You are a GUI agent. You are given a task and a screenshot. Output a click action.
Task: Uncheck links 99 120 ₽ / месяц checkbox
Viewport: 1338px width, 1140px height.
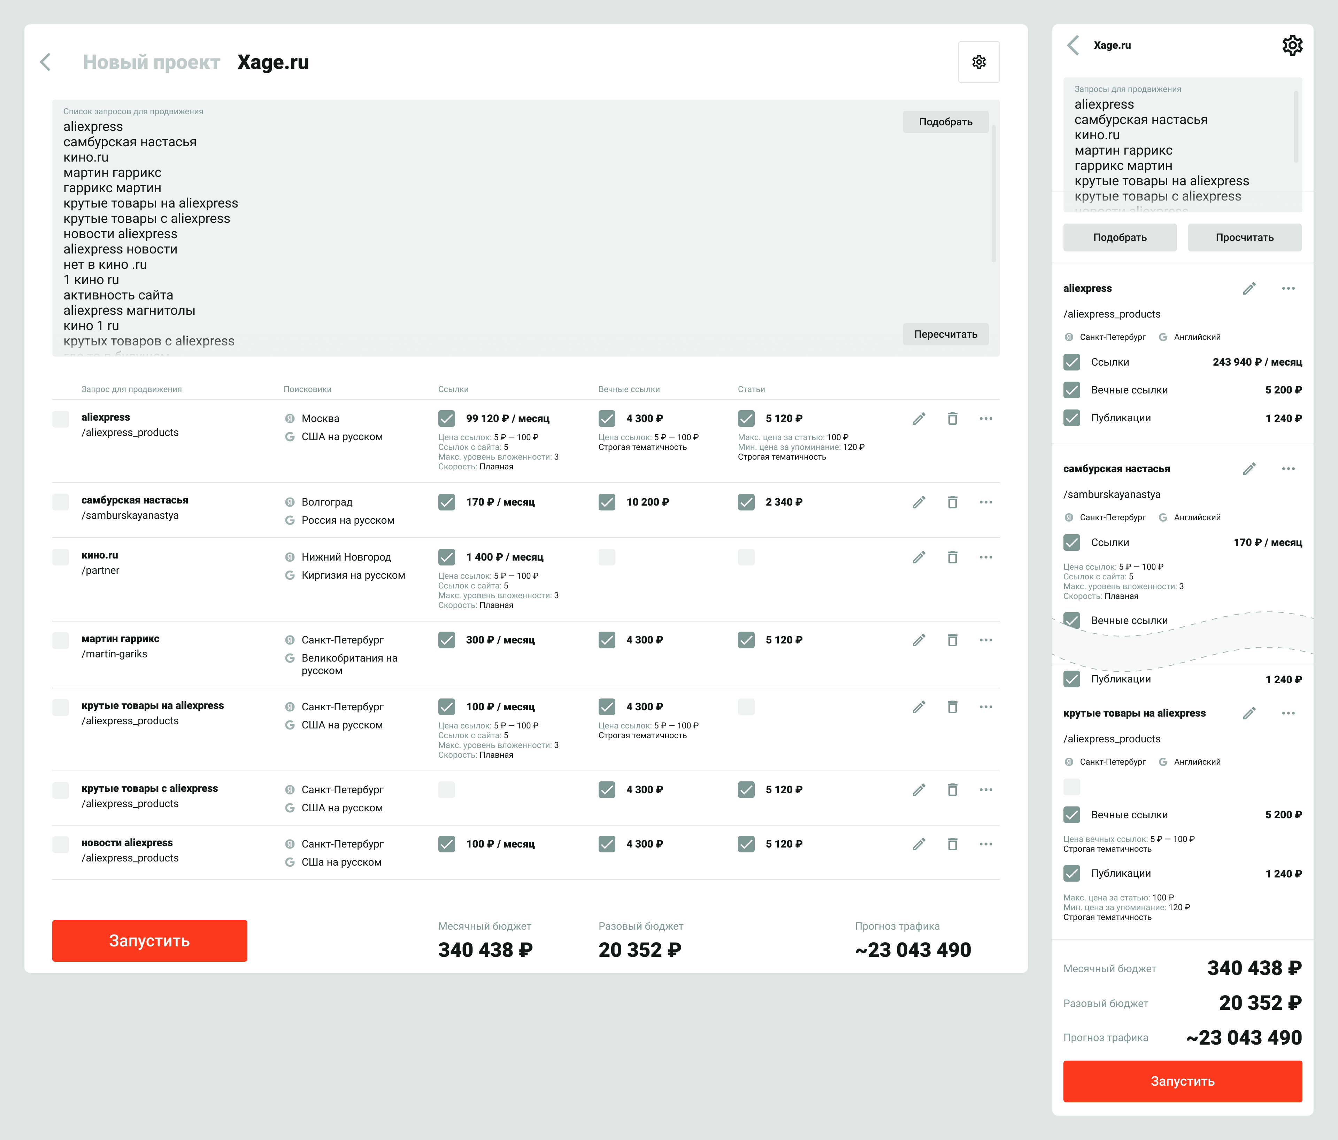click(446, 419)
